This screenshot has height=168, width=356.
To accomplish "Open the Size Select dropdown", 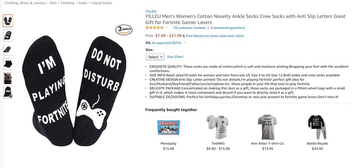I will [x=155, y=57].
